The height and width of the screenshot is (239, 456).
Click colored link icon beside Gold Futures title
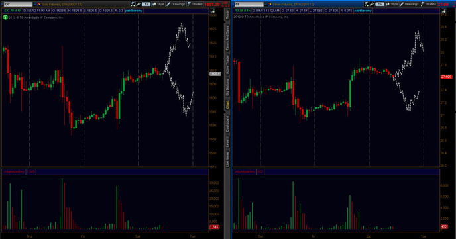[x=39, y=4]
